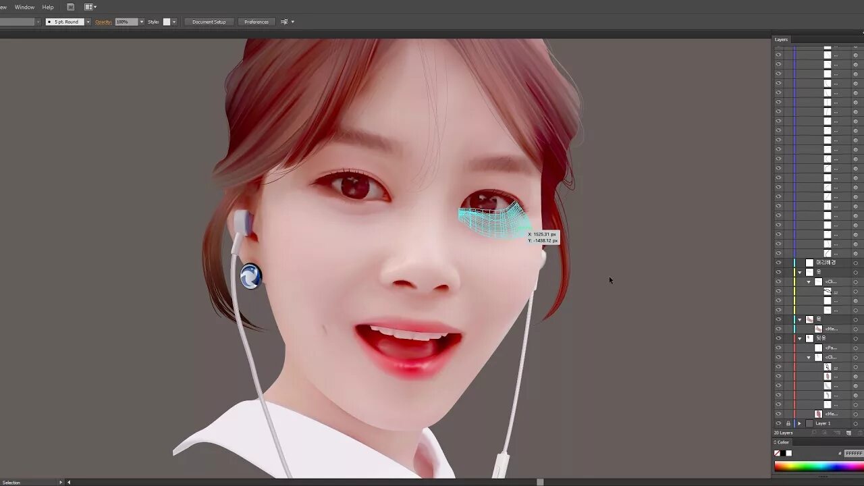Click the Opacity link label

[x=103, y=22]
